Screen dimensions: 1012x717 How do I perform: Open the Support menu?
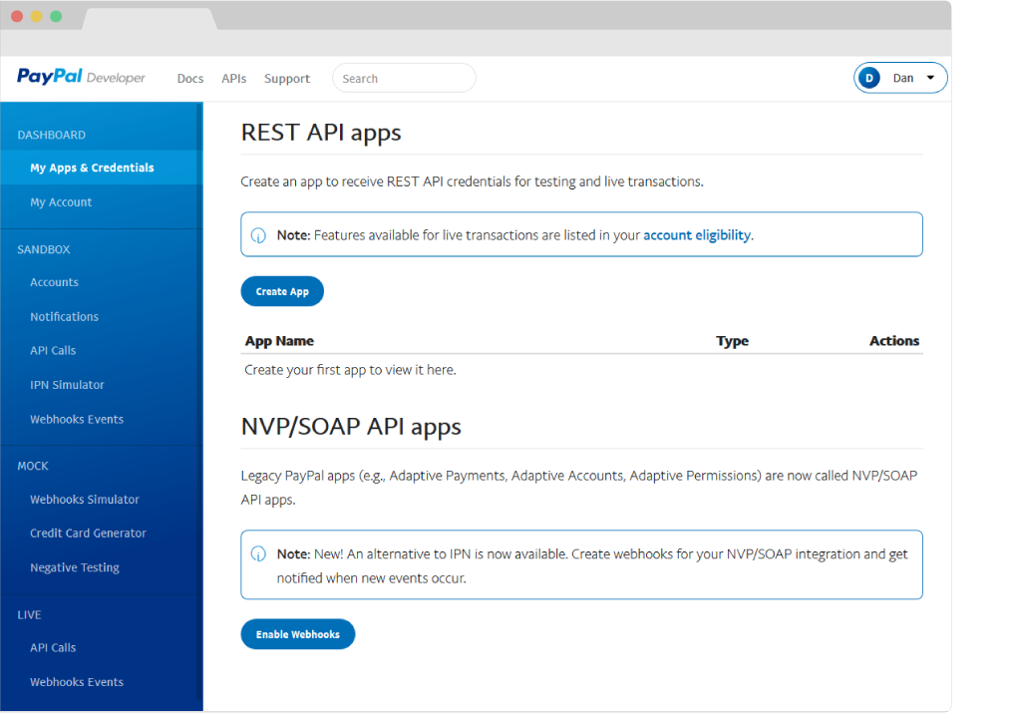point(287,79)
